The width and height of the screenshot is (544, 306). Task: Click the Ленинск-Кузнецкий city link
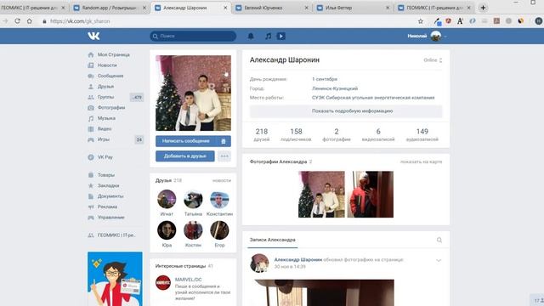335,88
